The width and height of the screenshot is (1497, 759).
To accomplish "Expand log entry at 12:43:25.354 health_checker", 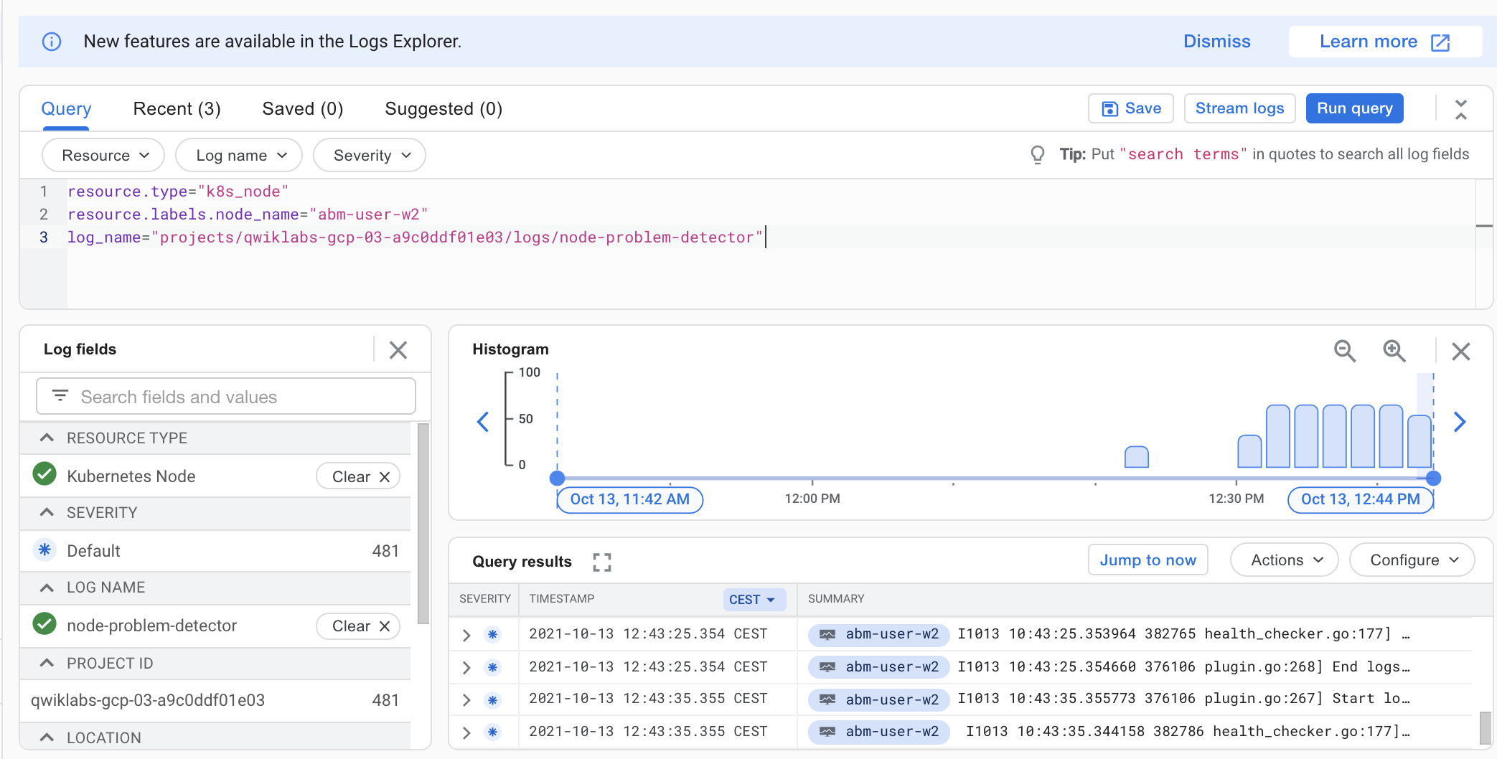I will (x=466, y=635).
